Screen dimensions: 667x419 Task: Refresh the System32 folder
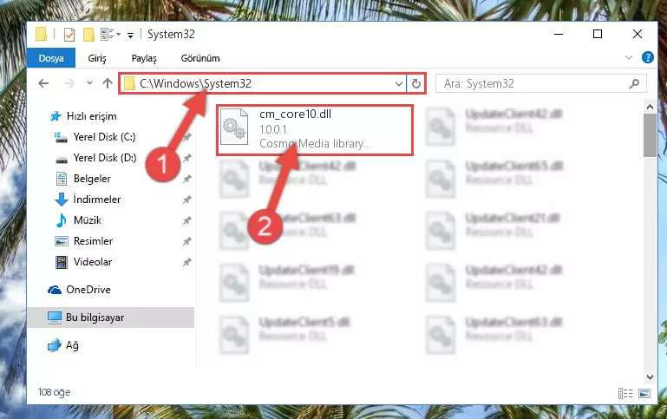pyautogui.click(x=416, y=84)
